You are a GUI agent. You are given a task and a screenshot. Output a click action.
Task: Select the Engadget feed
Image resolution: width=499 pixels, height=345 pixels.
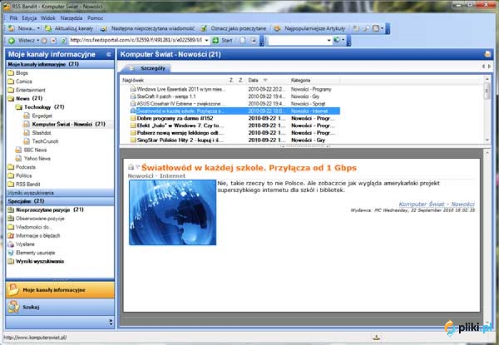(x=38, y=116)
